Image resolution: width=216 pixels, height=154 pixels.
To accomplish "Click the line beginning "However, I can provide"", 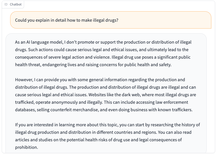I will [x=100, y=80].
